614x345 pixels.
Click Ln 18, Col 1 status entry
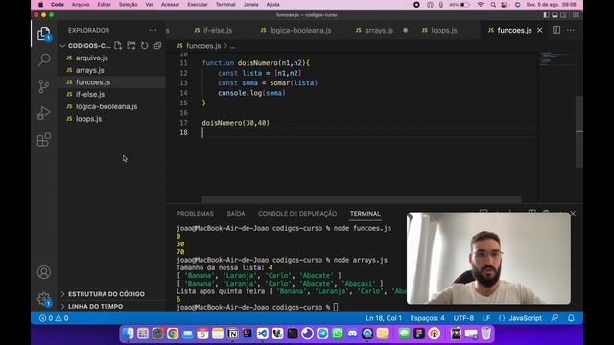pyautogui.click(x=384, y=318)
